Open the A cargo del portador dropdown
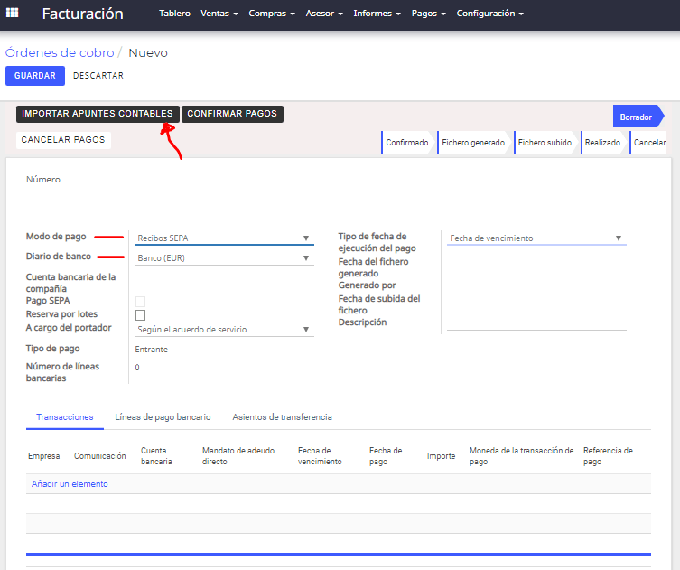Screen dimensions: 680x570 [x=224, y=329]
